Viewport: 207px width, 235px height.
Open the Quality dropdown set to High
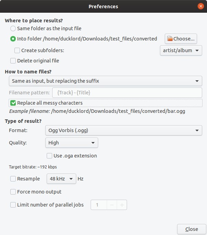pyautogui.click(x=72, y=143)
